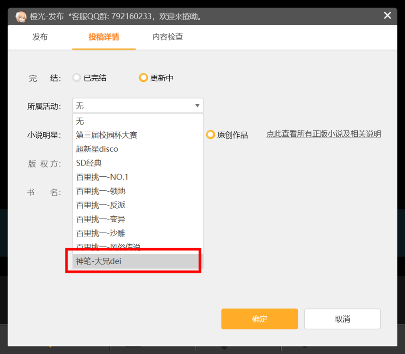405x354 pixels.
Task: Select the 更新中 radio button
Action: pos(143,78)
